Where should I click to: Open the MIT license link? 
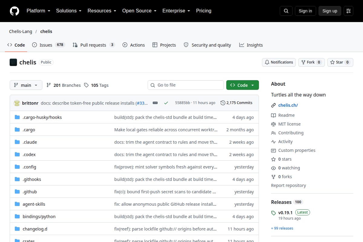point(286,124)
